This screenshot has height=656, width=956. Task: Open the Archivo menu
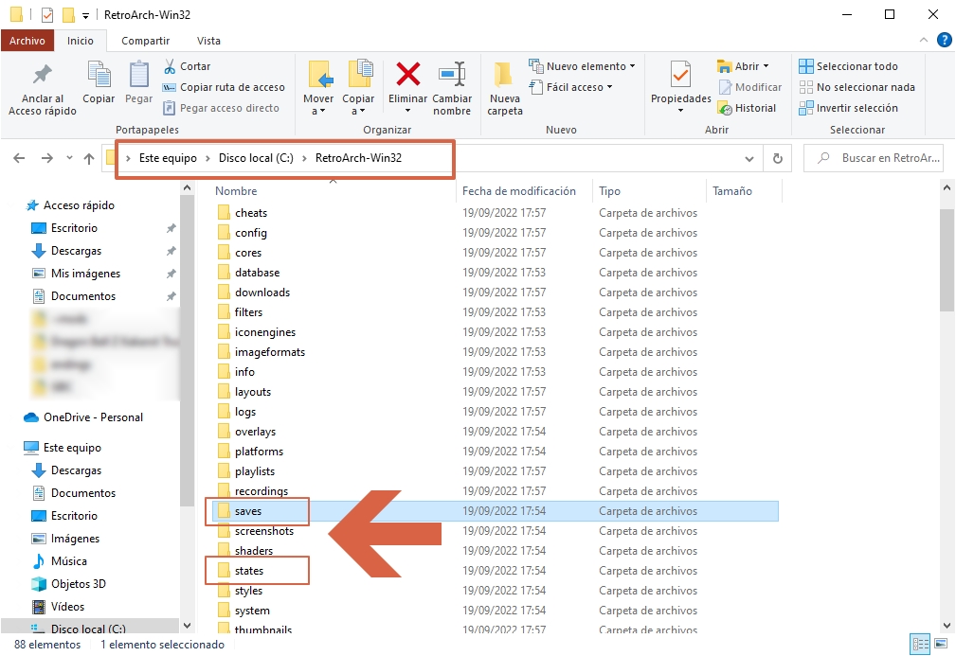pos(27,41)
